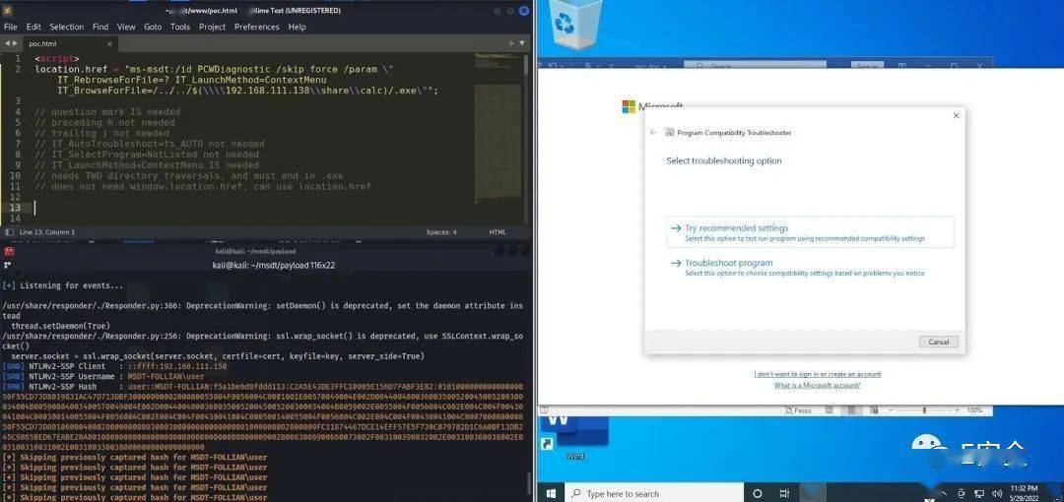Open the Goto menu

(x=153, y=28)
